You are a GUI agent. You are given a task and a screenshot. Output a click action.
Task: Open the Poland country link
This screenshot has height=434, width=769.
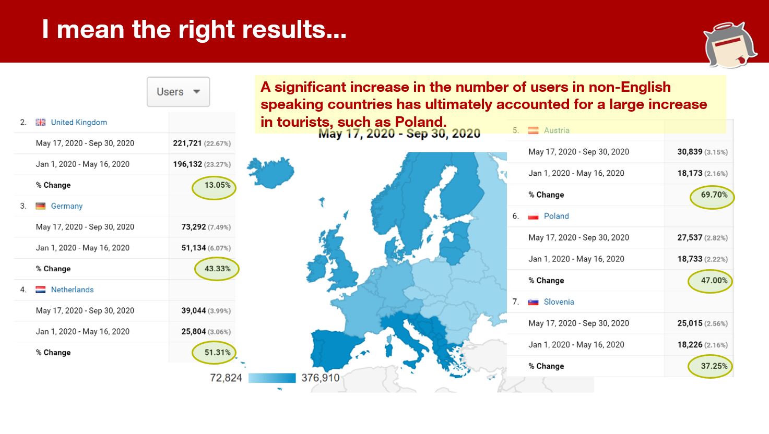click(x=556, y=216)
